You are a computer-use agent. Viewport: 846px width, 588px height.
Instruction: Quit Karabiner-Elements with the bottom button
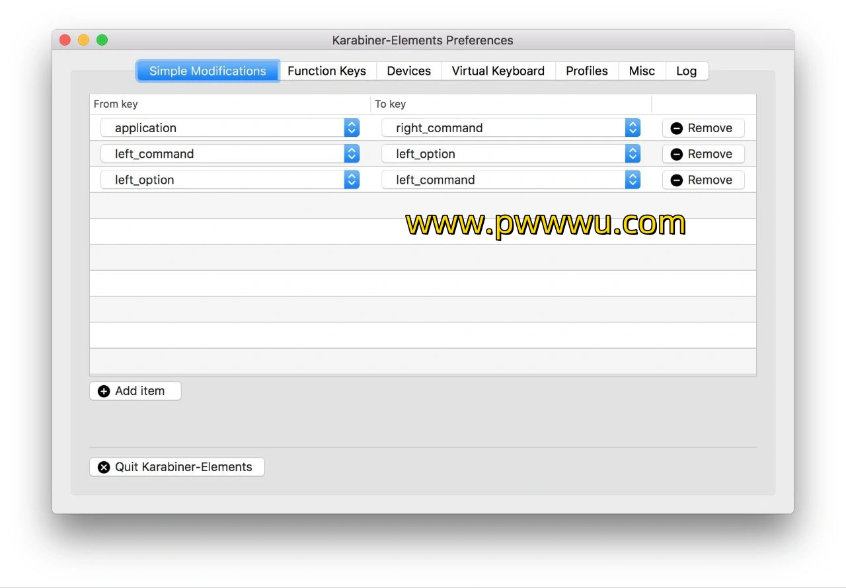coord(177,466)
